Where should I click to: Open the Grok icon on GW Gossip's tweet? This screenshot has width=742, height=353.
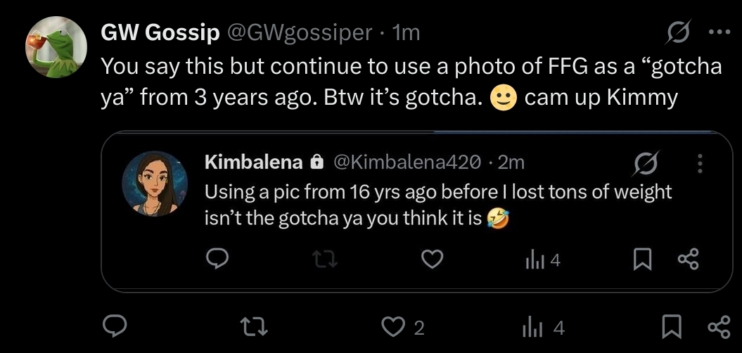click(678, 33)
